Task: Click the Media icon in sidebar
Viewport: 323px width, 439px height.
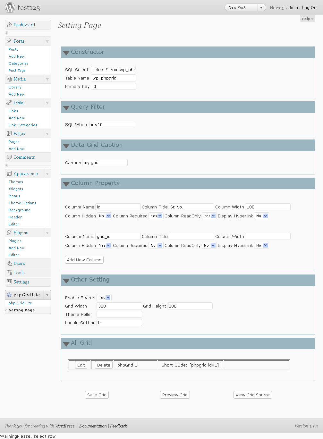Action: pyautogui.click(x=9, y=79)
